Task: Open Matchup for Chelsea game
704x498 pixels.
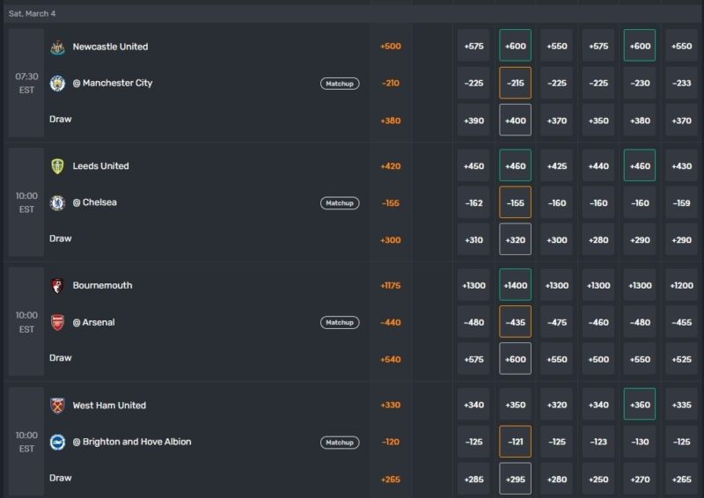Action: (339, 203)
